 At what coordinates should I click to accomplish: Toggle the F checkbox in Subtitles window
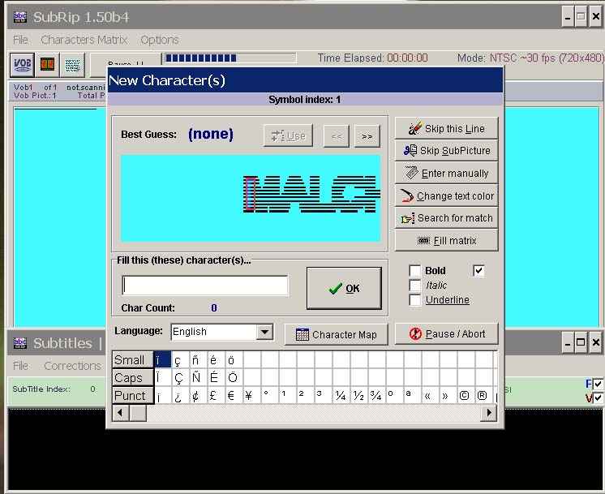pyautogui.click(x=598, y=384)
